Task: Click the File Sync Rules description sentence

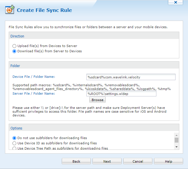Action: 88,27
